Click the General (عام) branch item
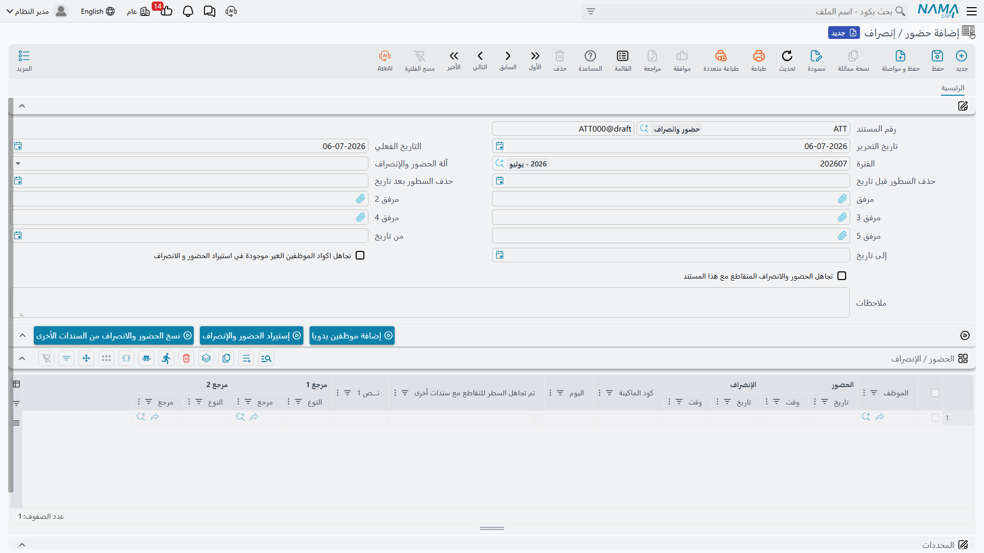The height and width of the screenshot is (553, 984). pos(138,11)
